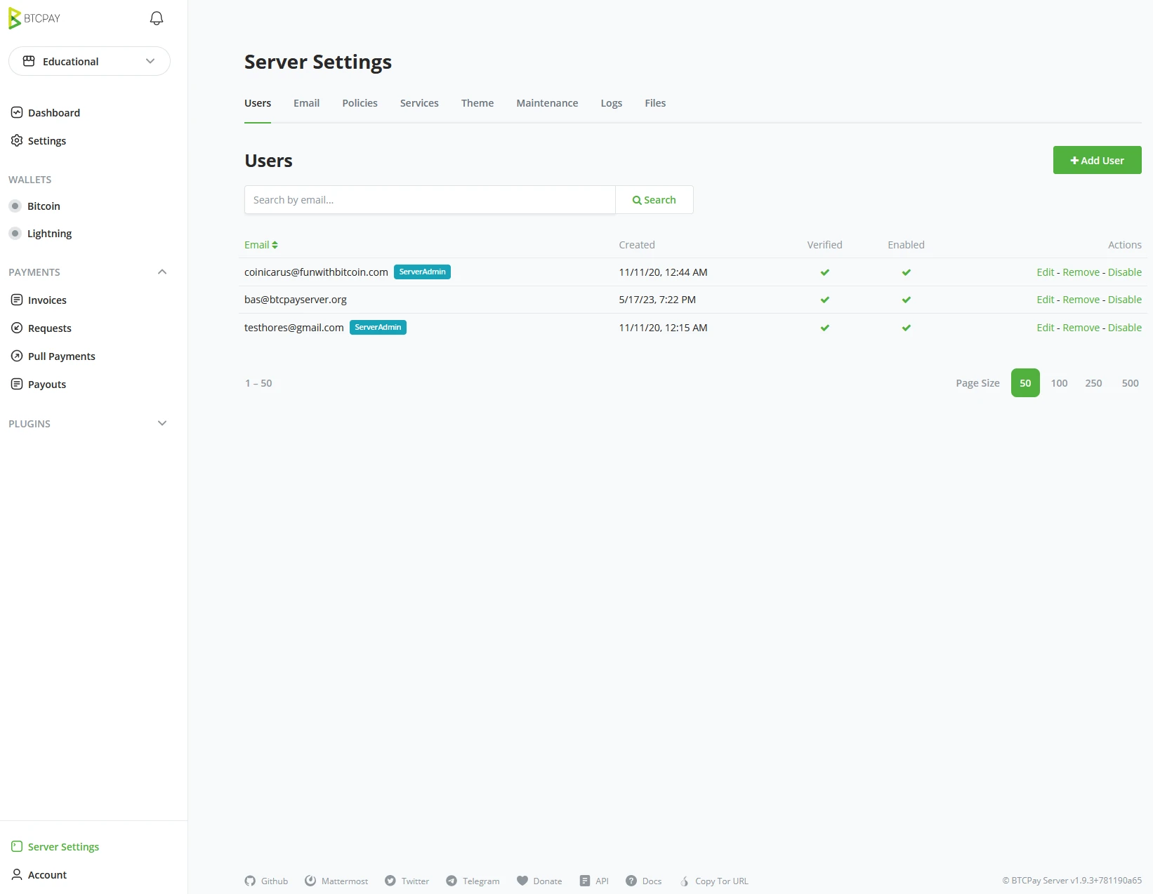Expand the Plugins section chevron

[162, 424]
